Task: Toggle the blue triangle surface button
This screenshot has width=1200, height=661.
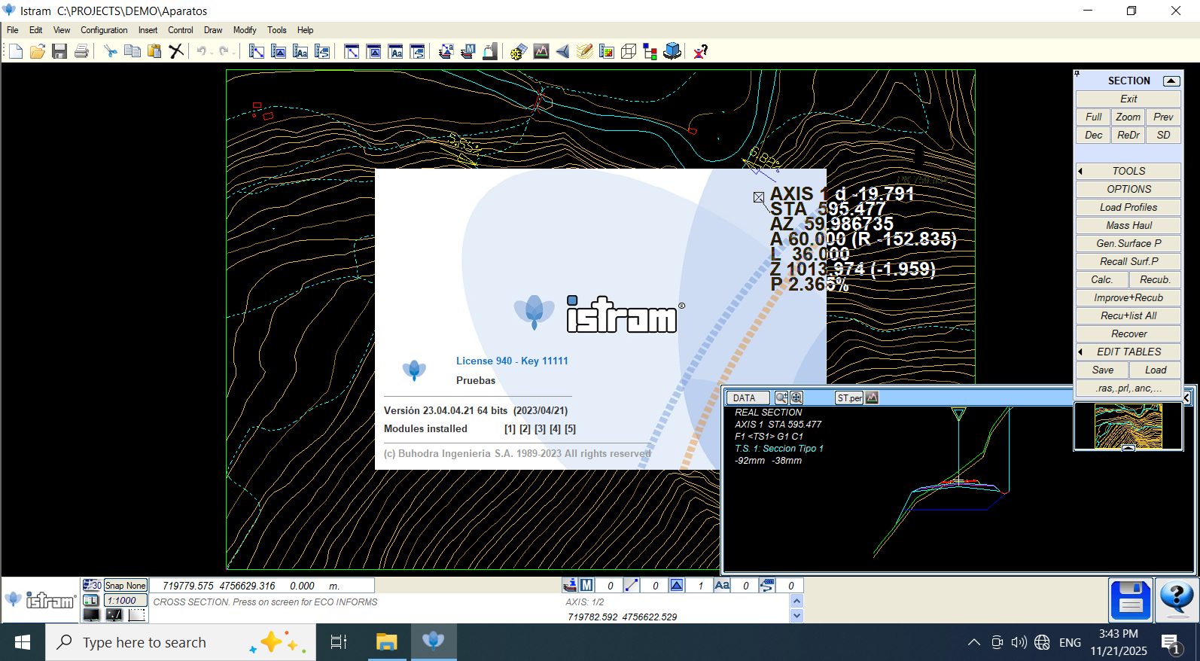Action: [677, 585]
